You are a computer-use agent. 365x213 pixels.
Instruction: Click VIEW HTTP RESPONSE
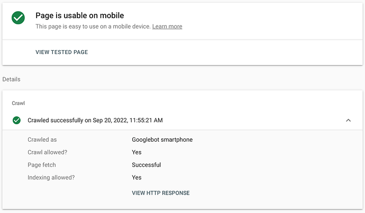(x=161, y=193)
